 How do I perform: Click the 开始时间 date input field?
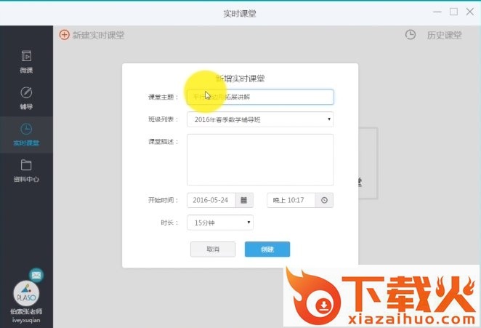(211, 200)
